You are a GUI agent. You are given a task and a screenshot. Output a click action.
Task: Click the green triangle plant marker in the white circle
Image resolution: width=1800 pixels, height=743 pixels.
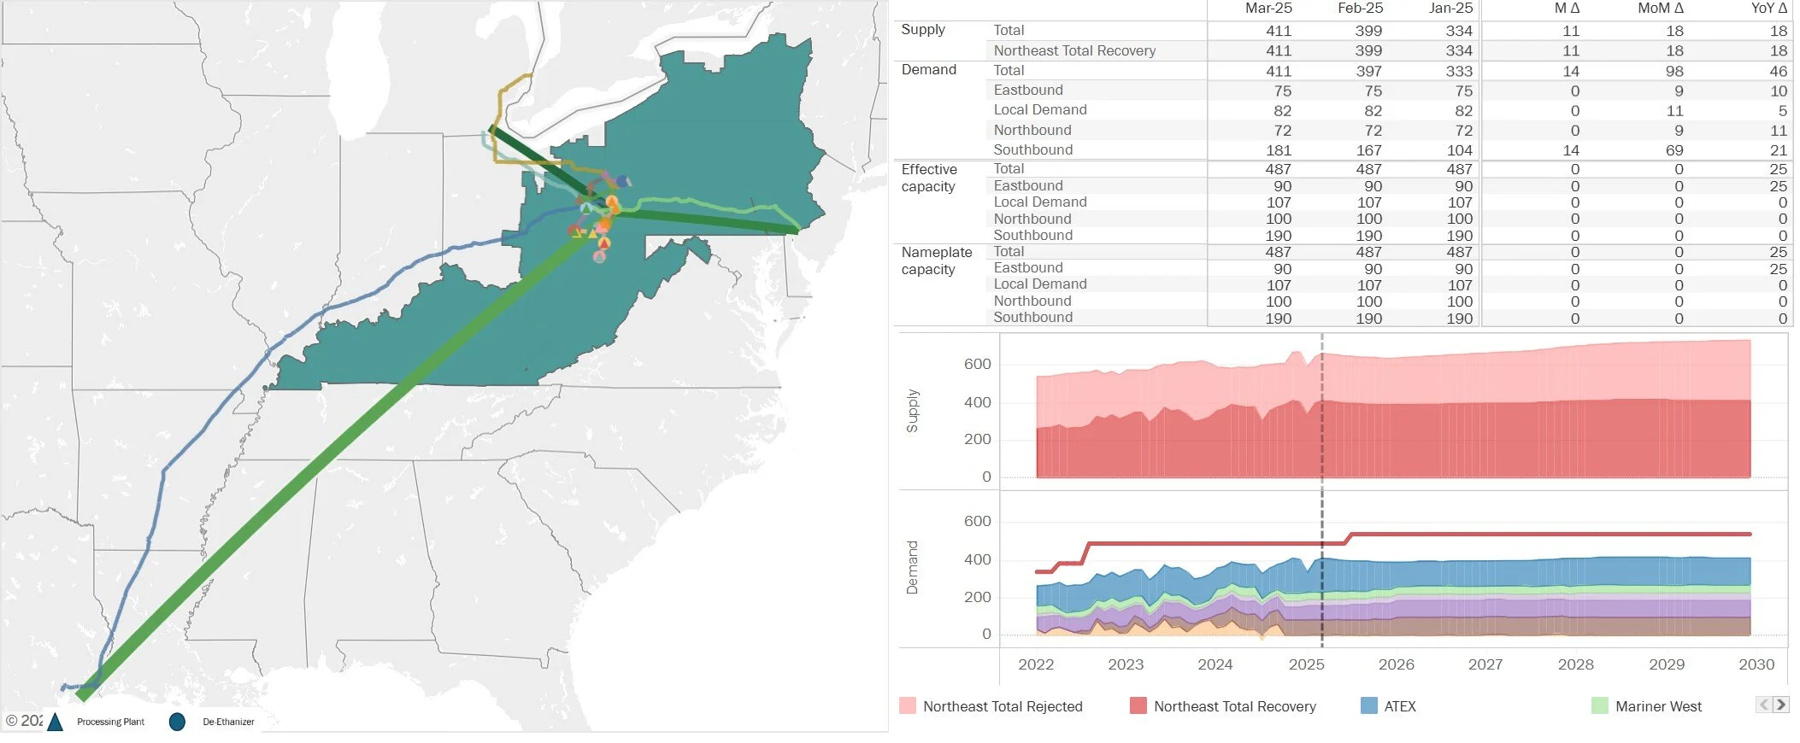click(x=586, y=208)
